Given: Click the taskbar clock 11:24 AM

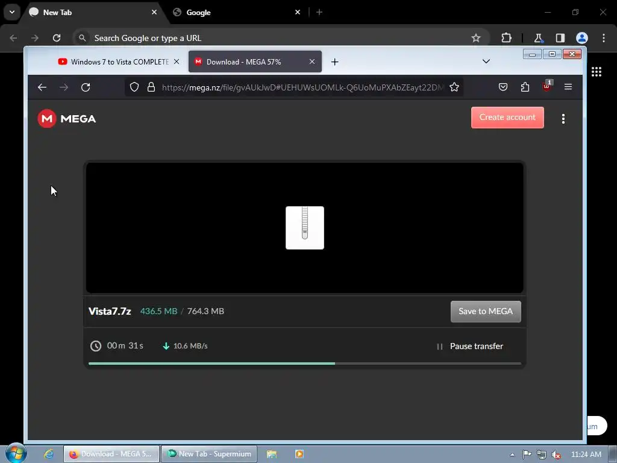Looking at the screenshot, I should 586,455.
